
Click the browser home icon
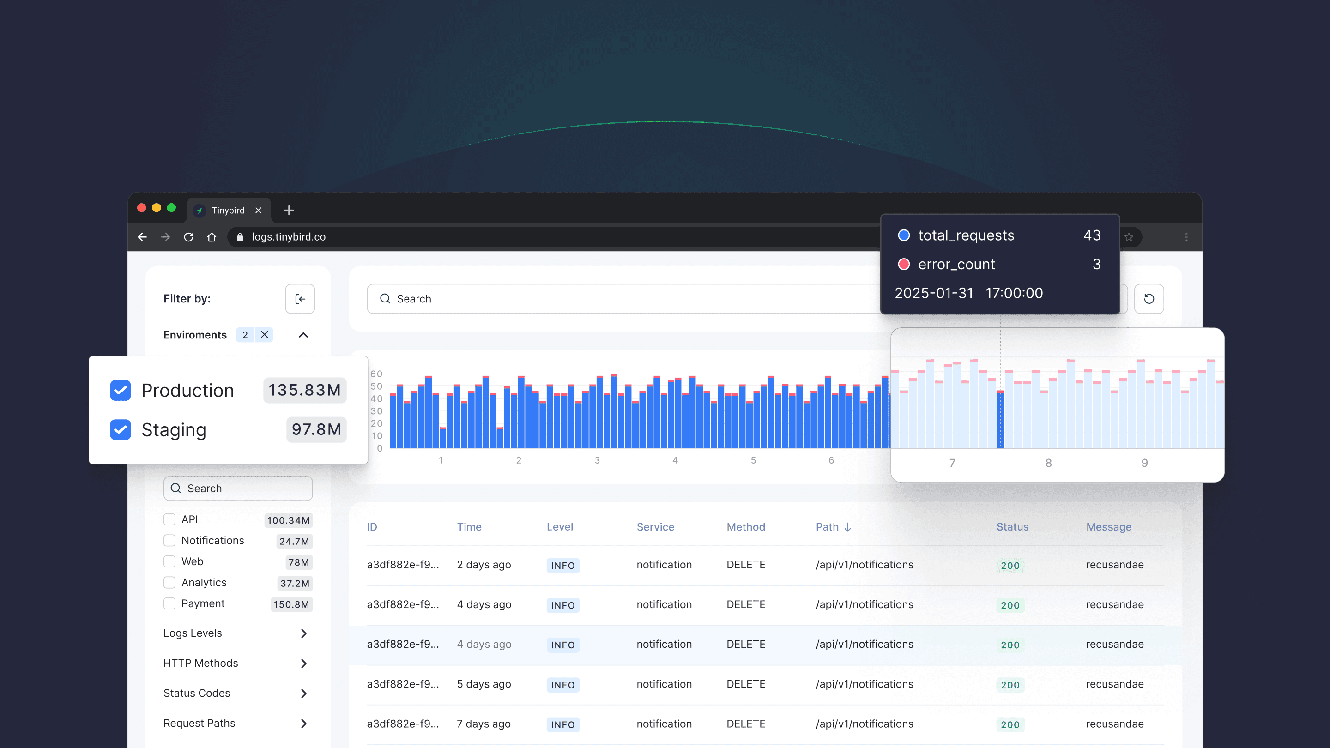pos(212,237)
